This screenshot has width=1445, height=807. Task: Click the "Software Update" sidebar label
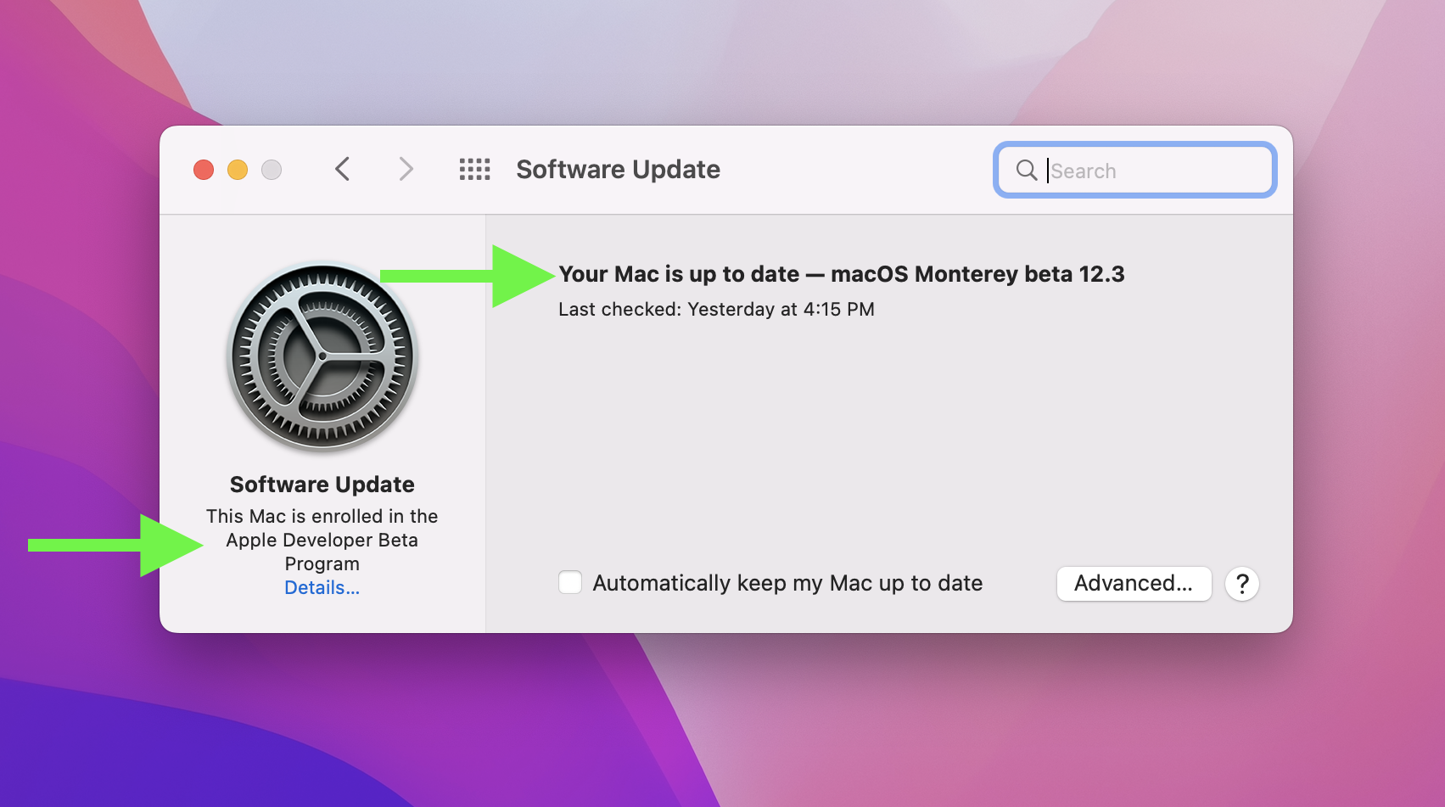point(322,484)
